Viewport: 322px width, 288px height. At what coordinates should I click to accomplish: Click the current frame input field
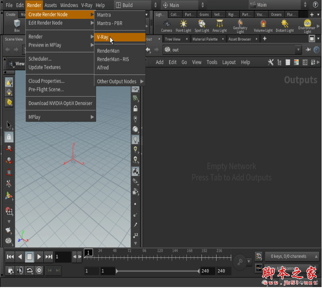point(63,257)
